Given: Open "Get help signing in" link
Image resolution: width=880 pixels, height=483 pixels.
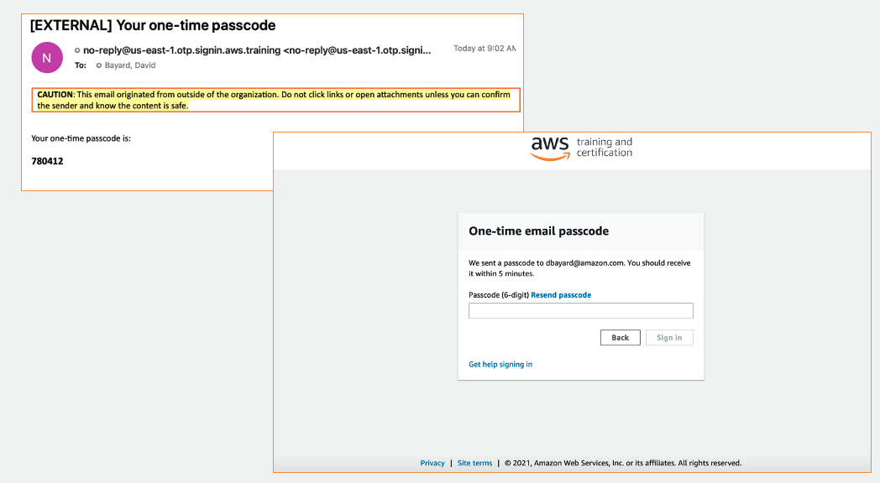Looking at the screenshot, I should coord(500,365).
